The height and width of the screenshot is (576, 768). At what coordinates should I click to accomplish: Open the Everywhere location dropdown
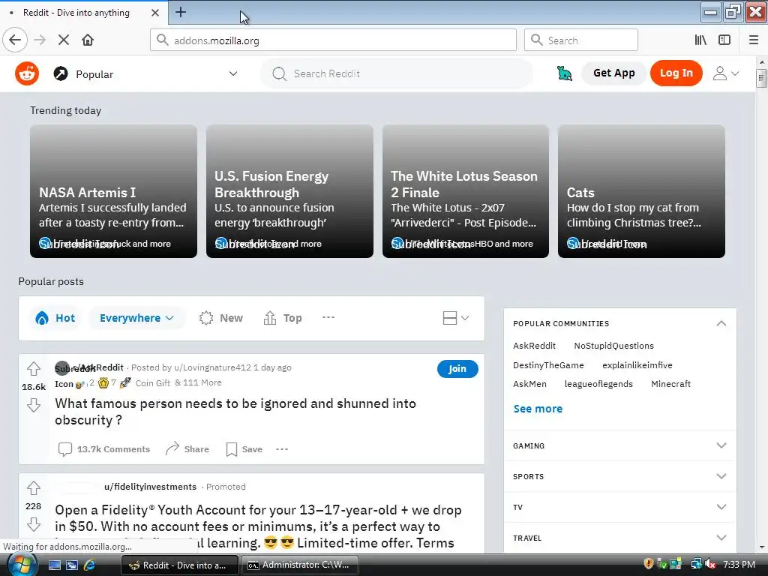coord(136,318)
